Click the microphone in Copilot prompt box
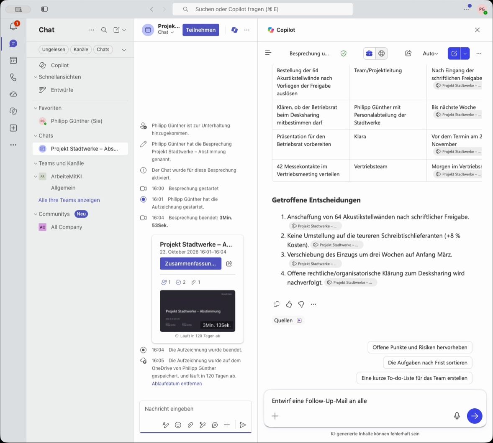The height and width of the screenshot is (443, 493). tap(457, 416)
